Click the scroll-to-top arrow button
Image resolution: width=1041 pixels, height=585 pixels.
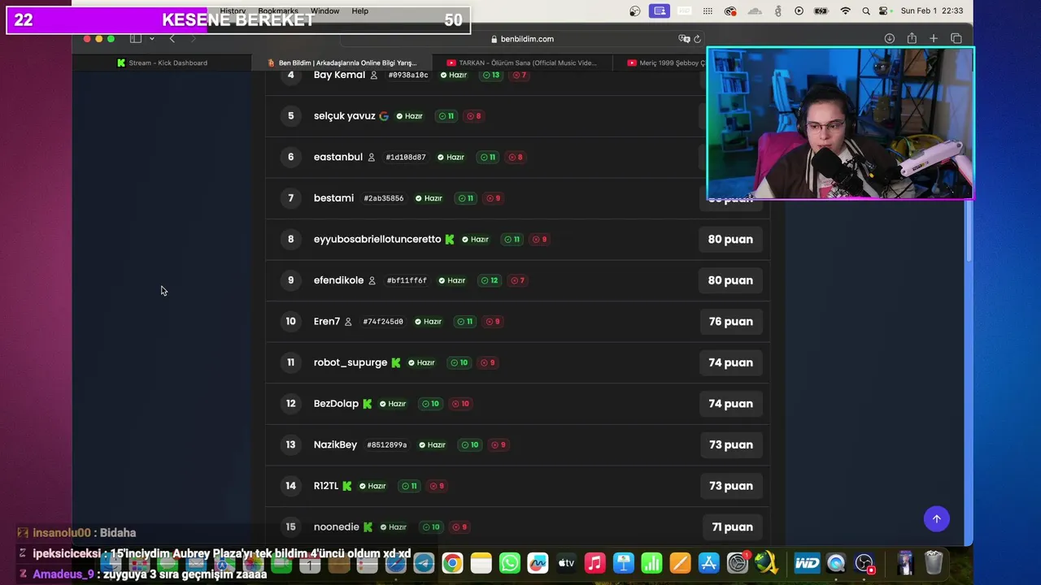pyautogui.click(x=936, y=518)
